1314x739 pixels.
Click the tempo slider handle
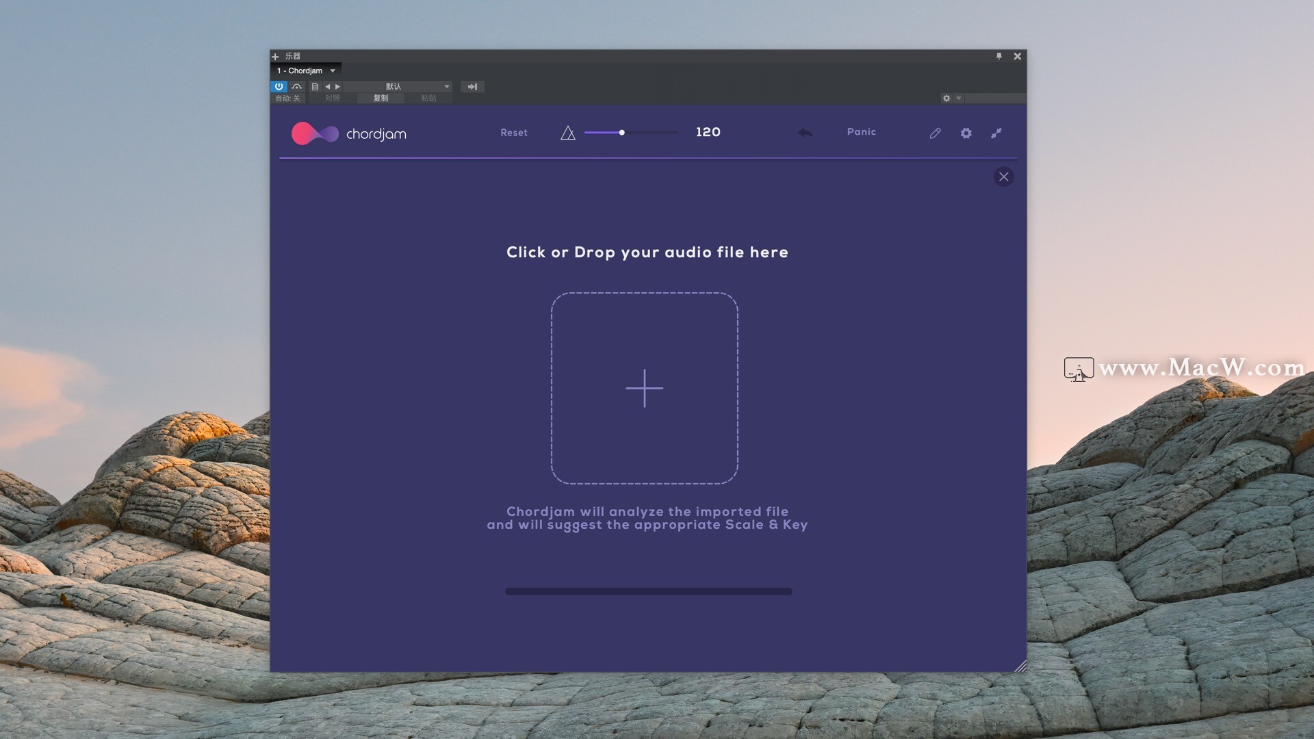click(x=621, y=133)
